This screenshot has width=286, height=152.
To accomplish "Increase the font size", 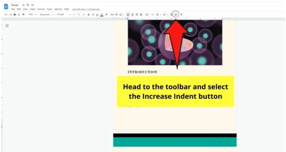I will (84, 14).
